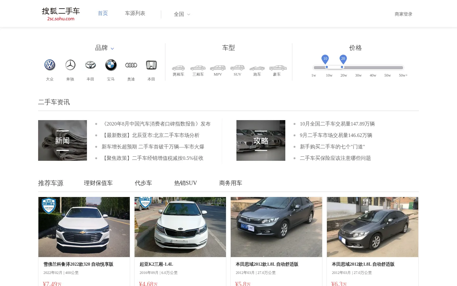Pick the sedan (三厢车) car type icon
This screenshot has height=286, width=457.
[198, 68]
